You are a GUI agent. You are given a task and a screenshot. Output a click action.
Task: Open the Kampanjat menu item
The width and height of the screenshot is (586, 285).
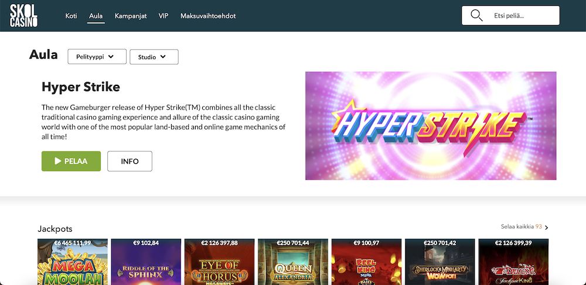tap(131, 16)
